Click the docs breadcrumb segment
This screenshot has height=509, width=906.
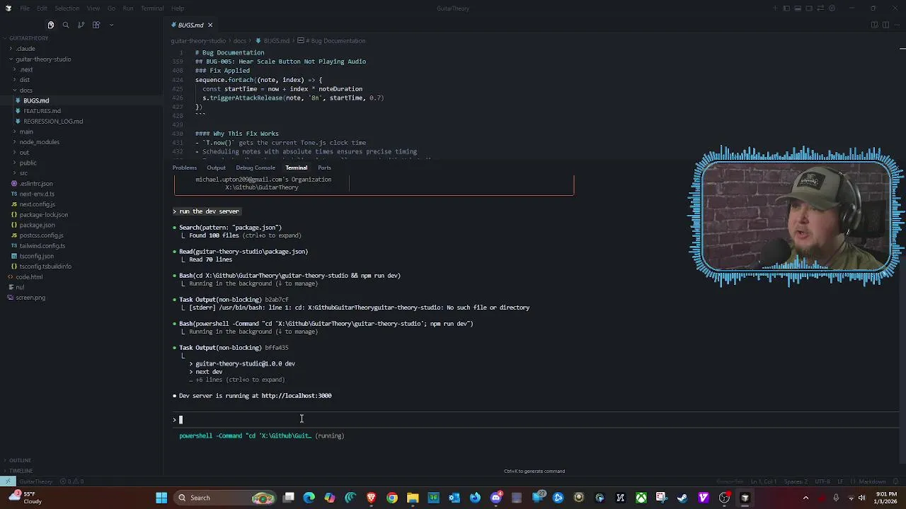pos(240,41)
